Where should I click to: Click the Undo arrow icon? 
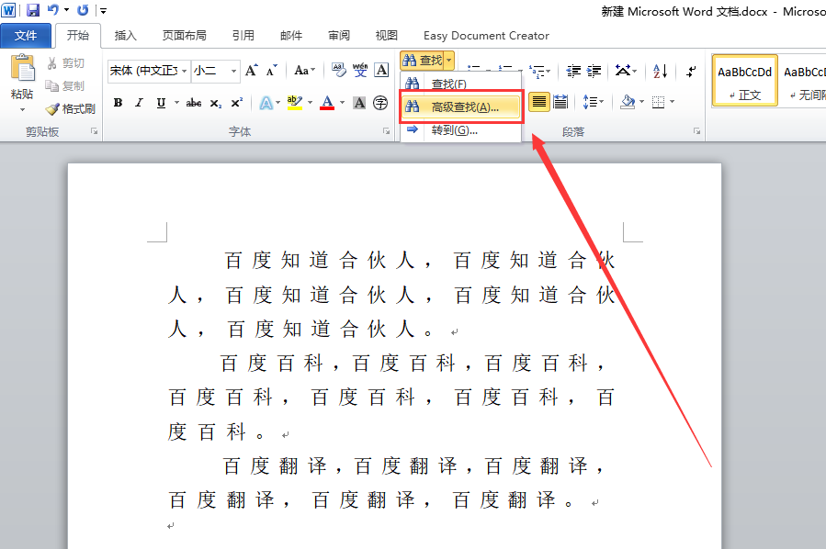tap(52, 10)
